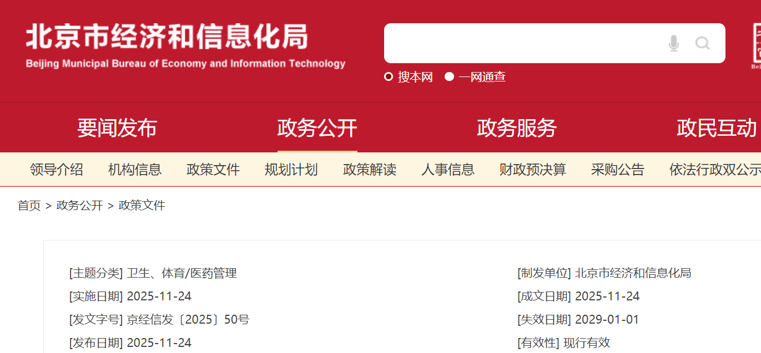Select the highlighted 政务公开 tab
This screenshot has height=353, width=761.
pos(316,128)
